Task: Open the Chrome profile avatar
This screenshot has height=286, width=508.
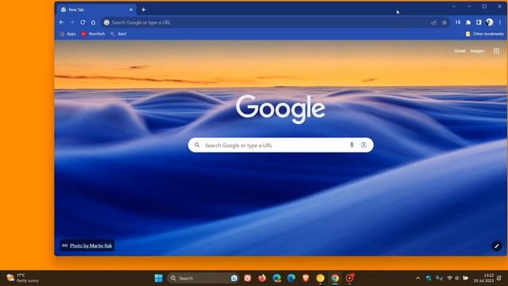Action: pyautogui.click(x=489, y=22)
